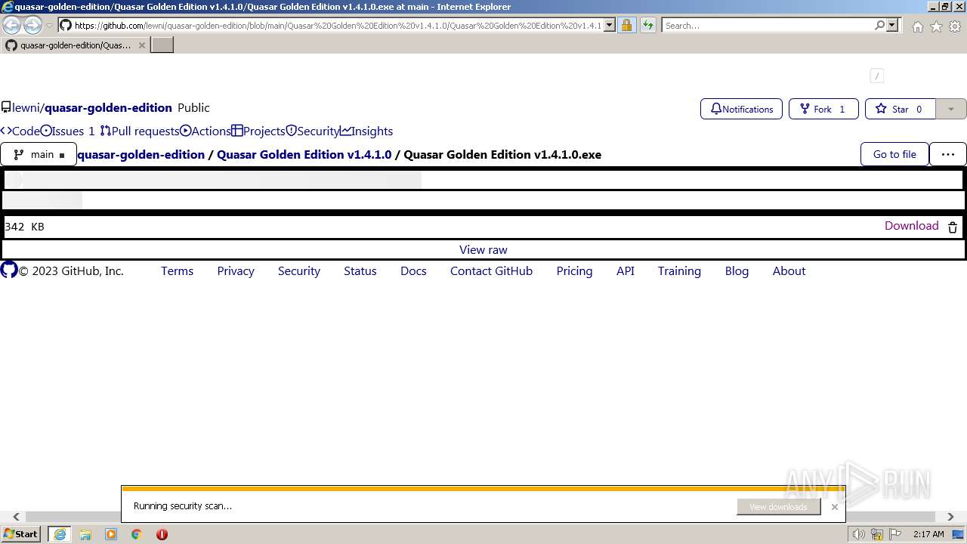Image resolution: width=967 pixels, height=544 pixels.
Task: Open the Insights tab
Action: pyautogui.click(x=366, y=131)
